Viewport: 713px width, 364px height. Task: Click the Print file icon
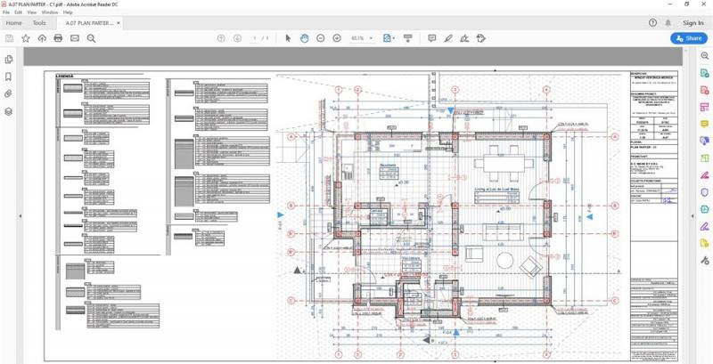(x=58, y=38)
